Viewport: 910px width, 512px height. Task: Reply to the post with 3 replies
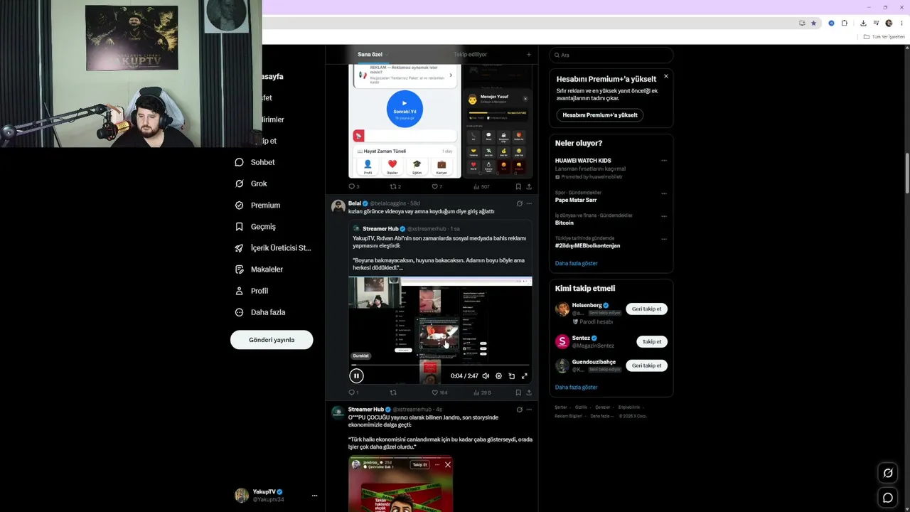pyautogui.click(x=351, y=187)
